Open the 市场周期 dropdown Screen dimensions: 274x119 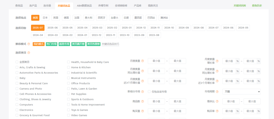(x=241, y=92)
